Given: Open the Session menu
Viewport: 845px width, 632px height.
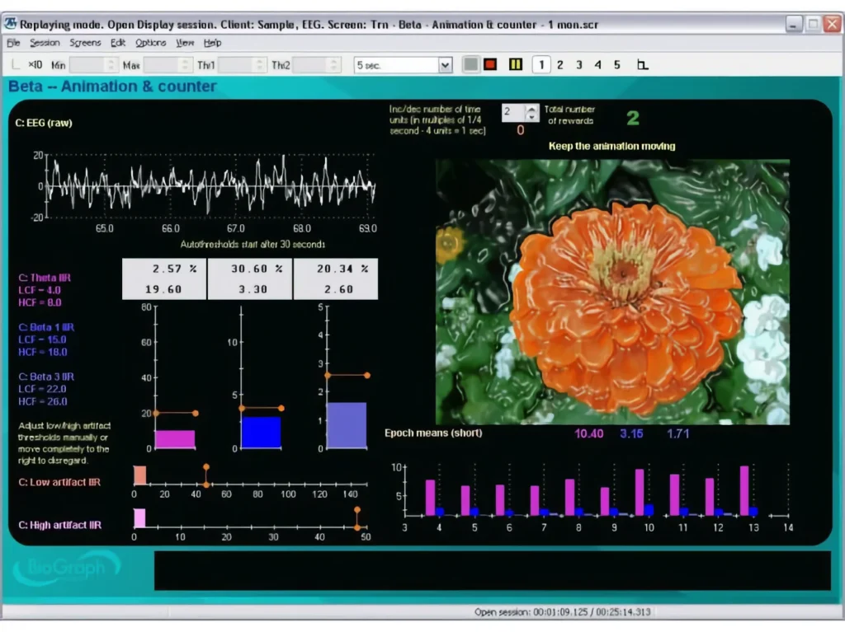Looking at the screenshot, I should [x=45, y=43].
